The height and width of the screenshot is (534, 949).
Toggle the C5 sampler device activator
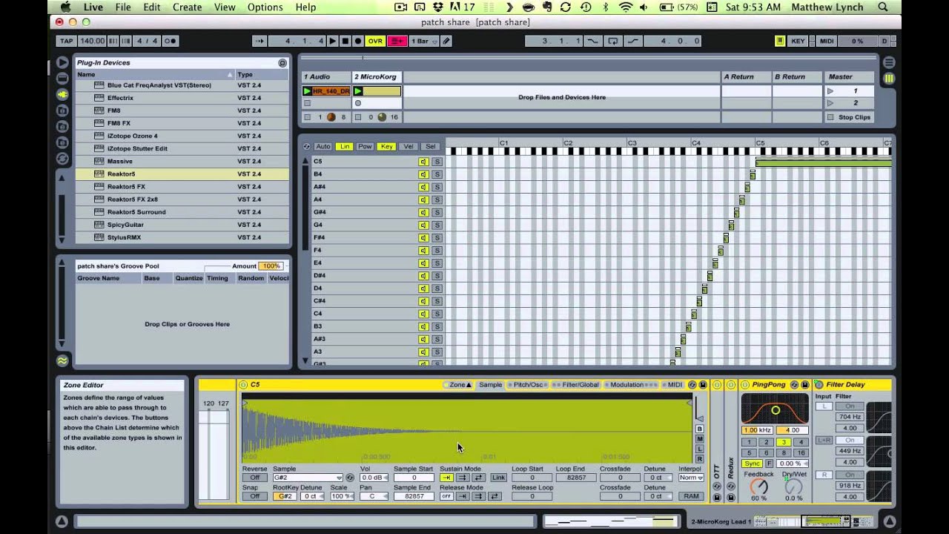[243, 385]
